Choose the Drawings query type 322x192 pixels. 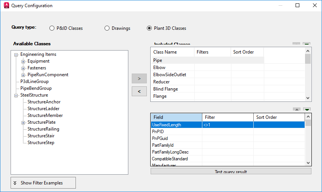(x=107, y=28)
